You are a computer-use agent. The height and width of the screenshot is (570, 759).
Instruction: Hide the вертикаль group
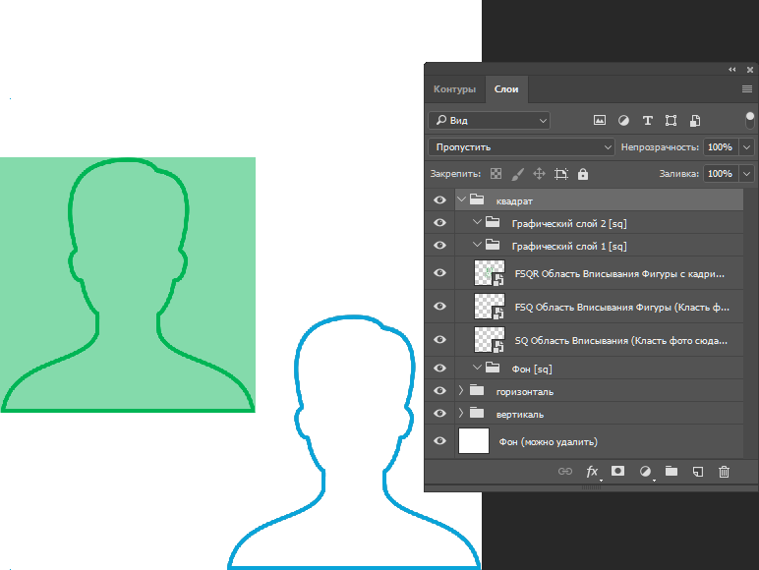click(439, 413)
